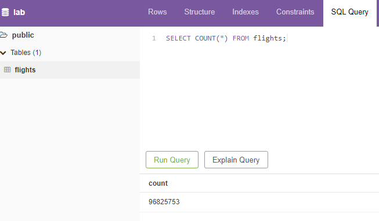Click the SELECT keyword in the query
This screenshot has height=221, width=379.
pos(178,38)
